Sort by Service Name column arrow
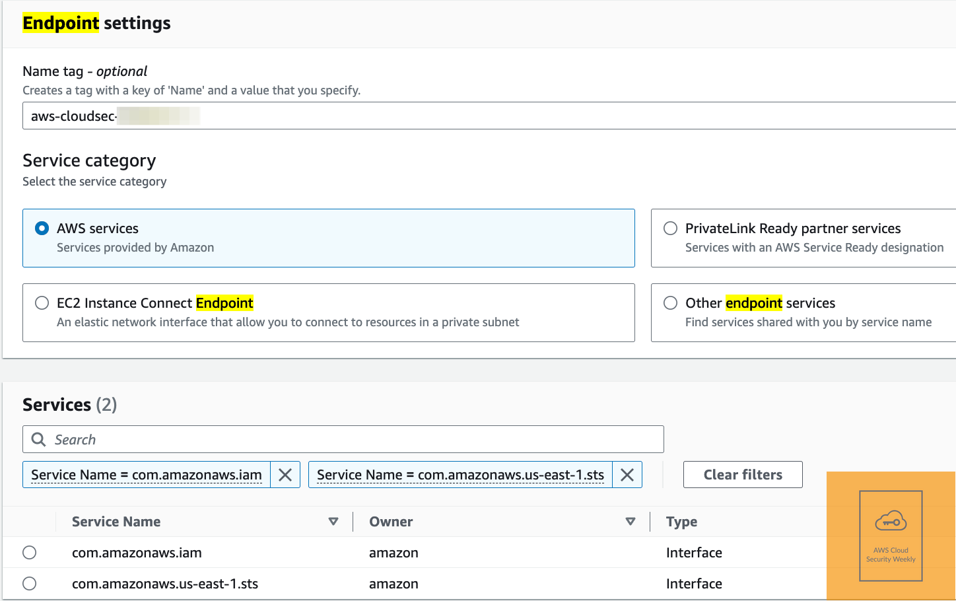This screenshot has height=601, width=956. click(333, 522)
